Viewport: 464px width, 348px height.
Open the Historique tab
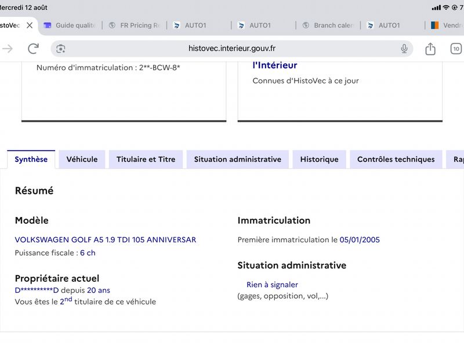[x=320, y=159]
